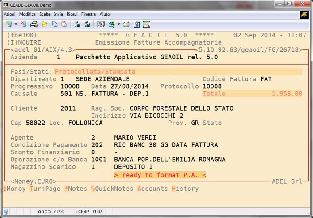Image resolution: width=313 pixels, height=218 pixels.
Task: Click the paste clipboard toolbar icon
Action: coord(64,24)
